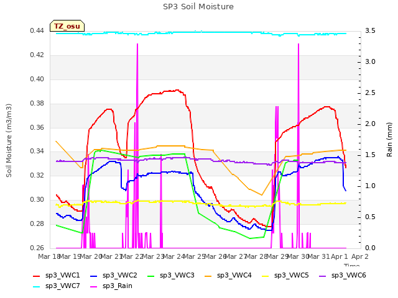Click the green sp3_VWC3 legend color marker

[151, 276]
